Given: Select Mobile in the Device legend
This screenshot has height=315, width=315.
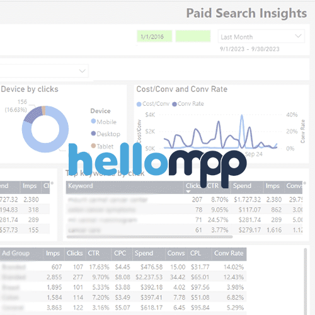Looking at the screenshot, I should click(x=104, y=122).
